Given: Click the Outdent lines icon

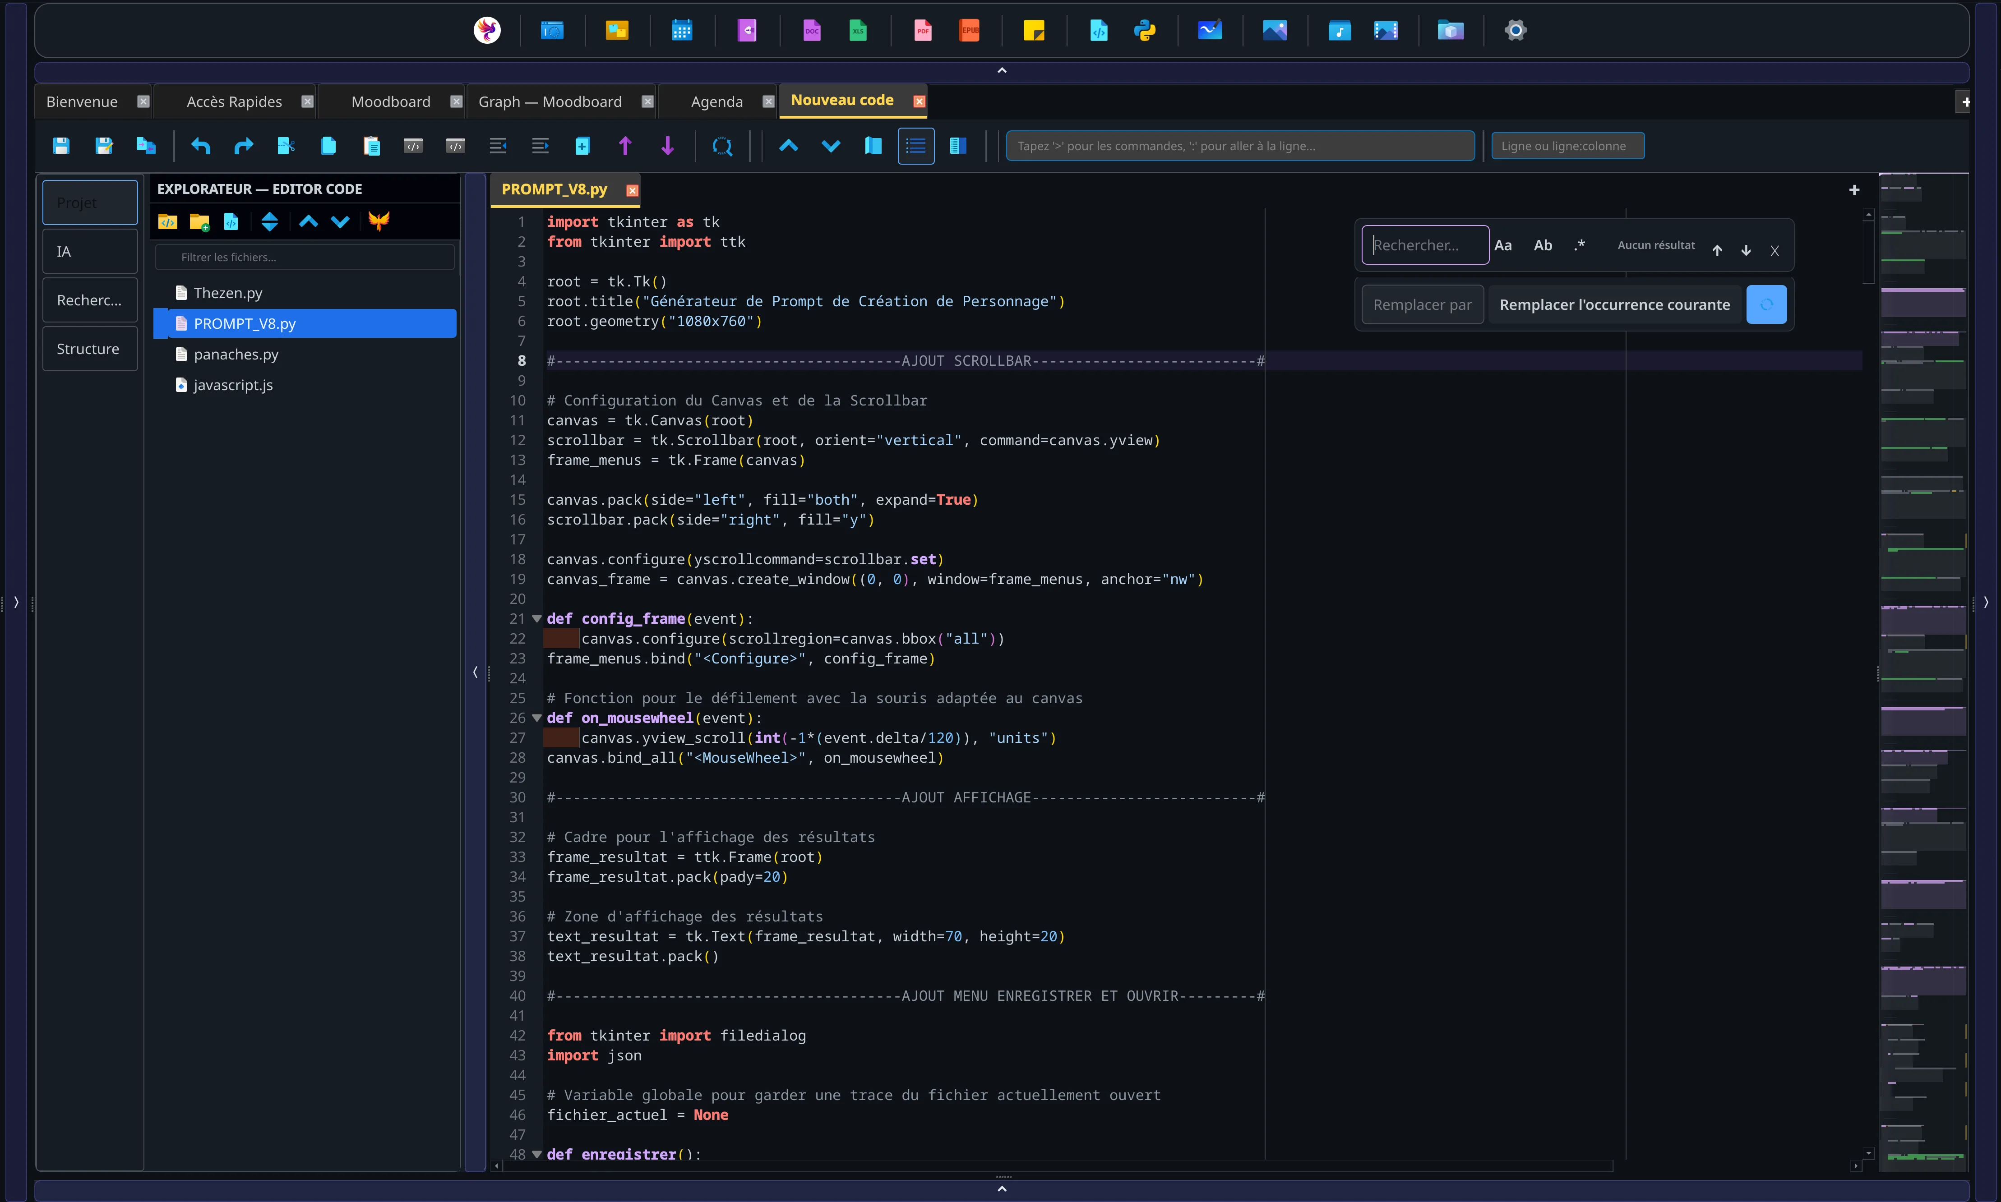Looking at the screenshot, I should (498, 146).
